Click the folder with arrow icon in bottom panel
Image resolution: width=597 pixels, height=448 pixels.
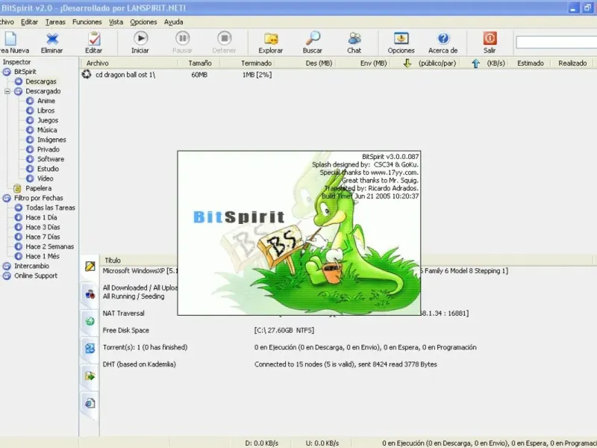(x=90, y=376)
